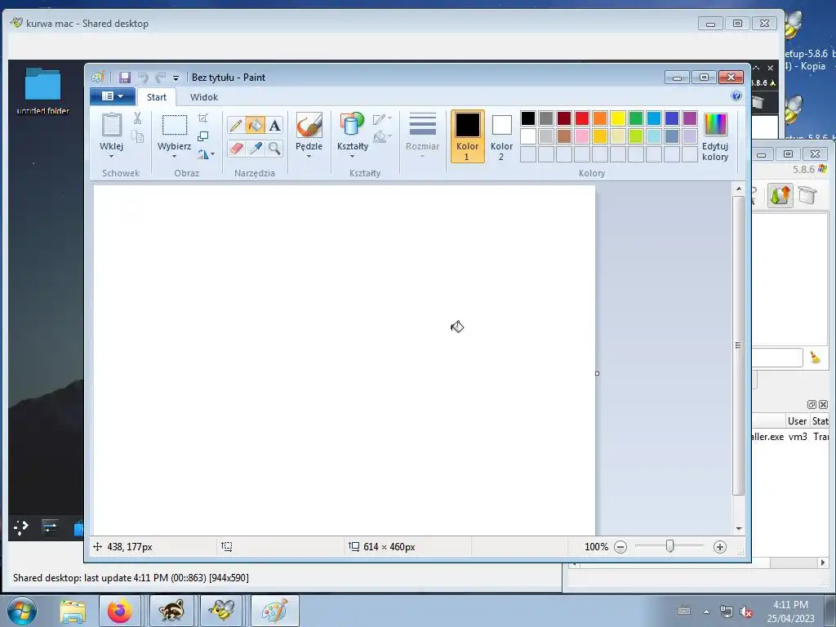Open the bee app on the taskbar

tap(222, 611)
